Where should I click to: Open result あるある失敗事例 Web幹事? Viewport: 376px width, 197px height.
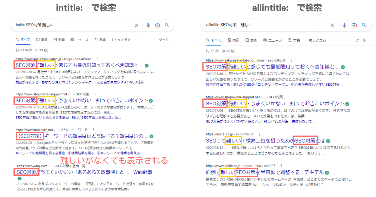84,172
